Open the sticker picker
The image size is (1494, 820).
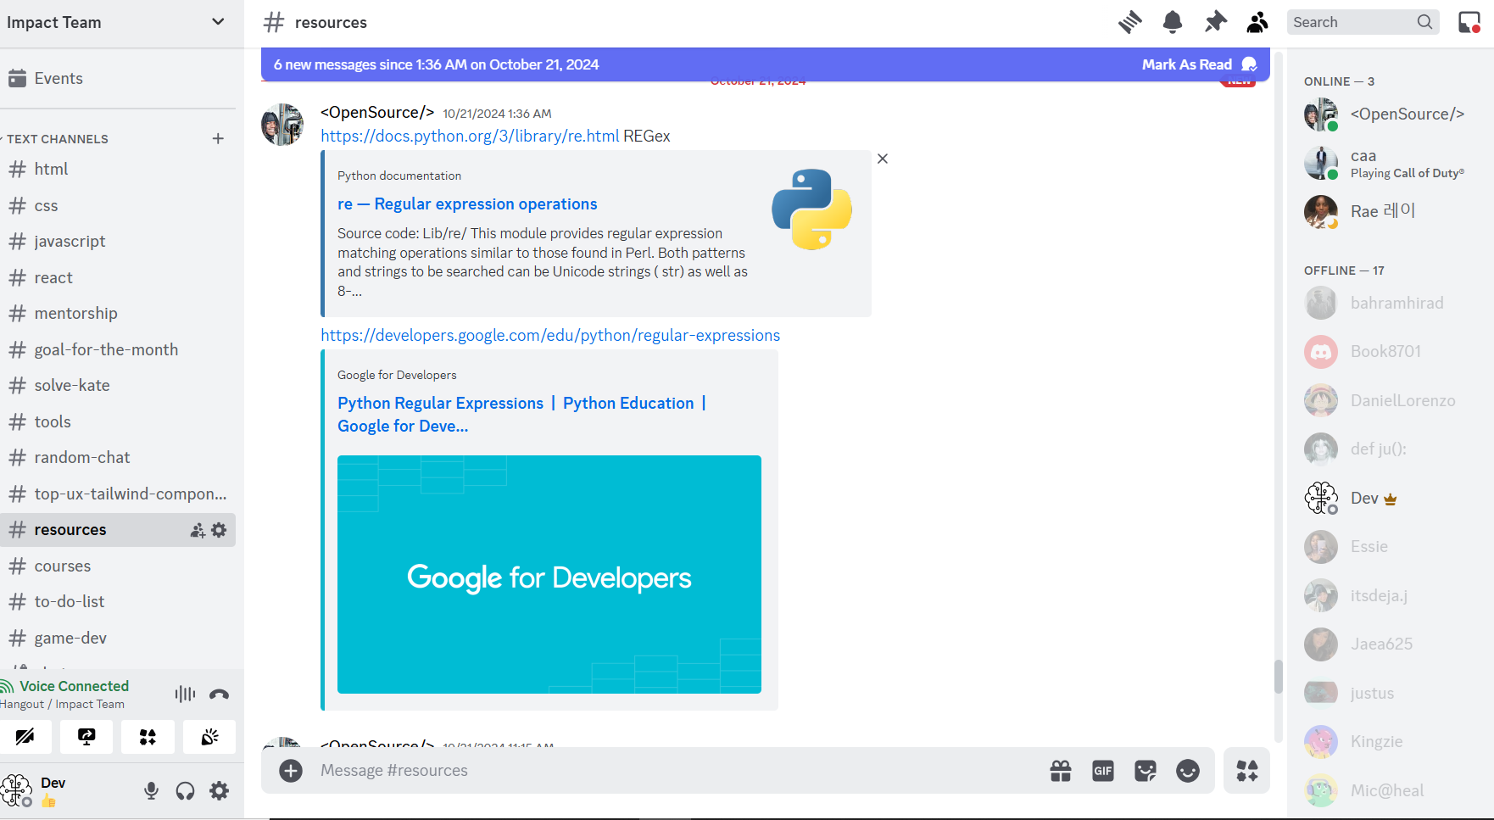[1146, 771]
